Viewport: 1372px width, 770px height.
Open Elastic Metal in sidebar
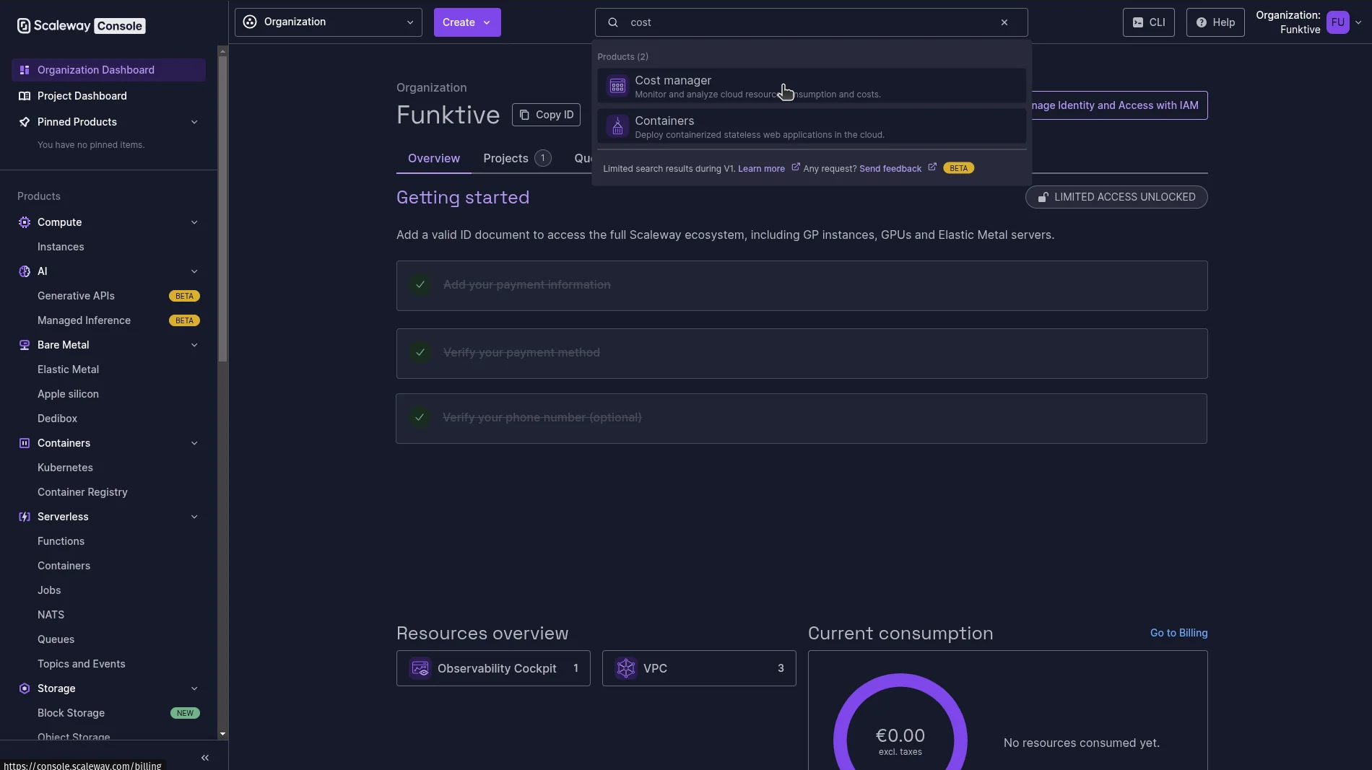68,369
